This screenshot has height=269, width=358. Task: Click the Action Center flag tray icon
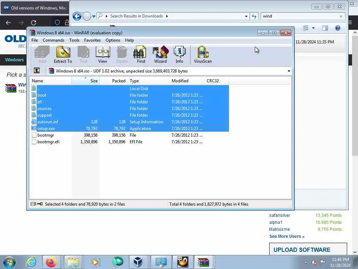coord(322,262)
